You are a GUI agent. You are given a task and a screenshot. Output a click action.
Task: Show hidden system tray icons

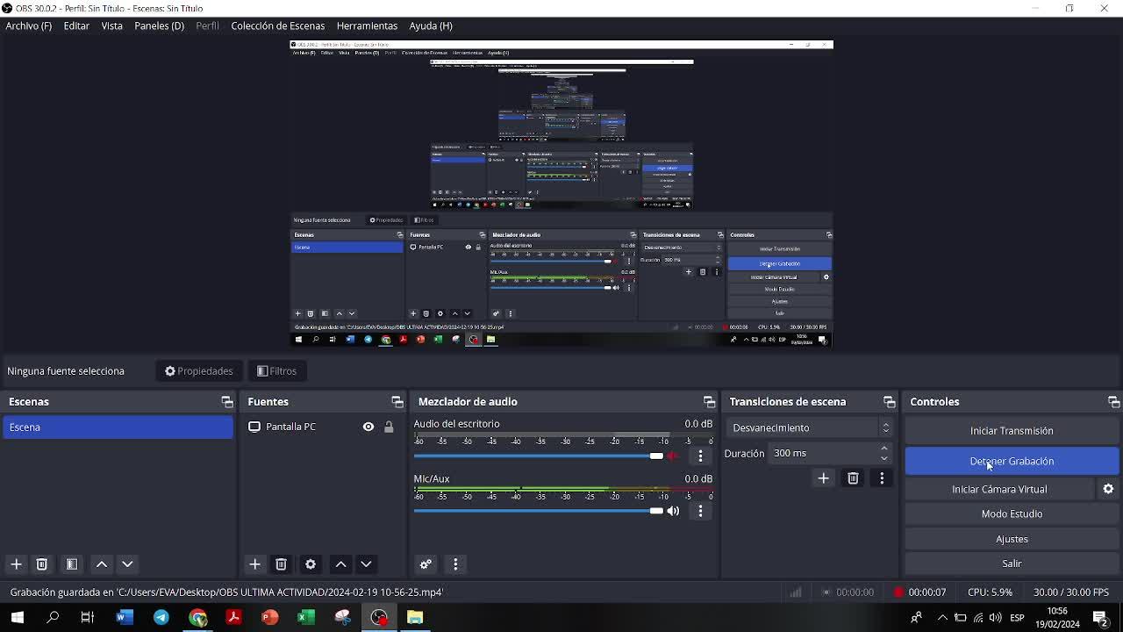point(942,617)
